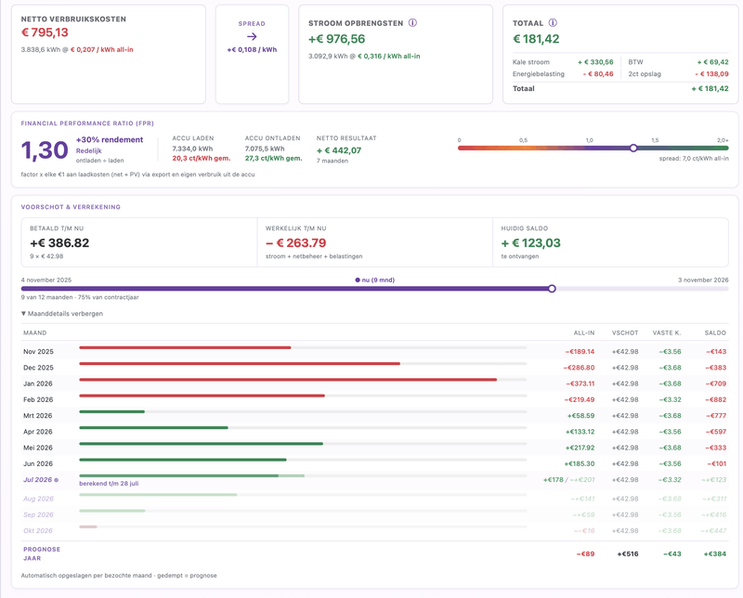Click the Aug 2026 forecast month label
Viewport: 743px width, 598px height.
tap(38, 499)
